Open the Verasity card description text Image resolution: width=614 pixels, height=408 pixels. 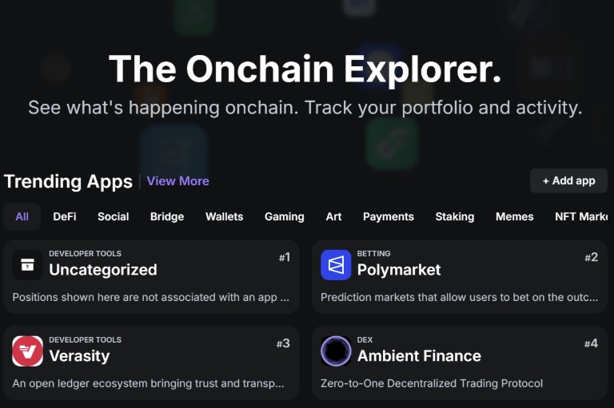(x=148, y=383)
